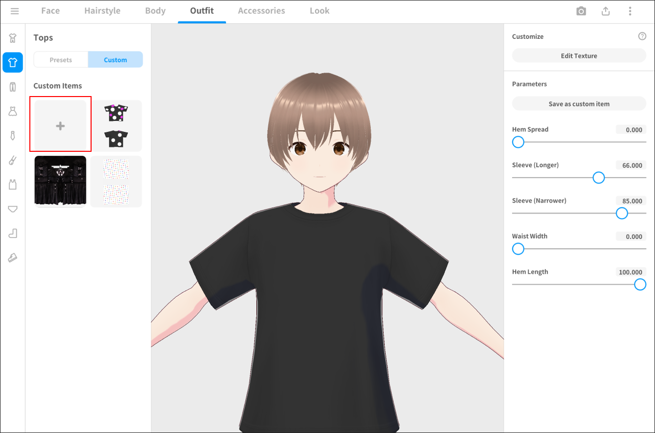Click the camera capture icon

pos(581,11)
